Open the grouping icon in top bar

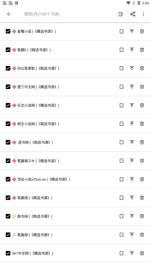pyautogui.click(x=133, y=14)
